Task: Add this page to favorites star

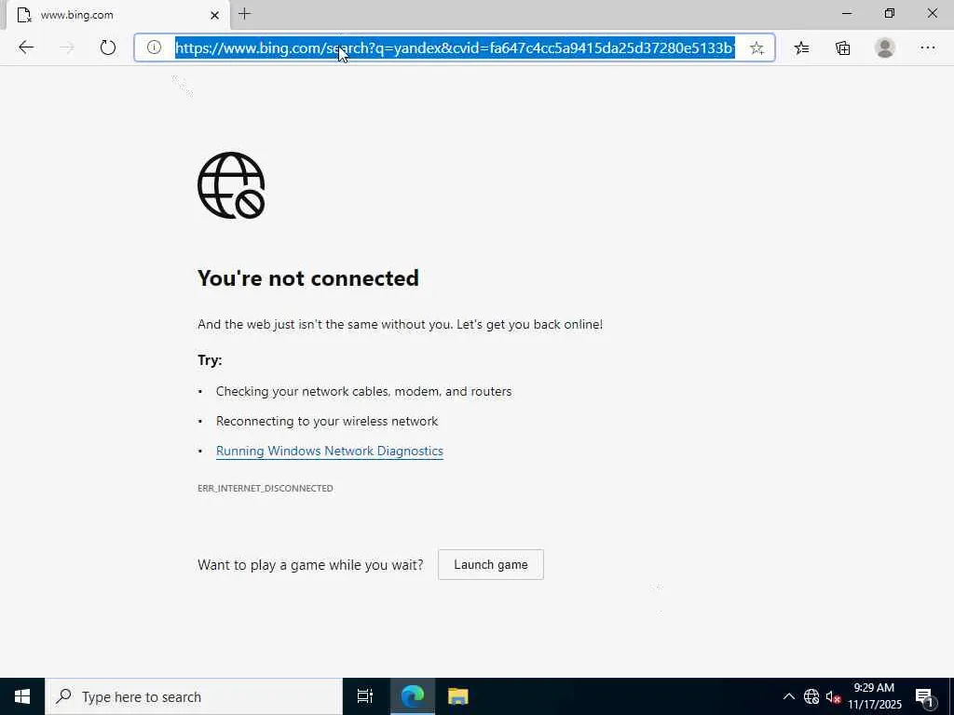Action: (756, 48)
